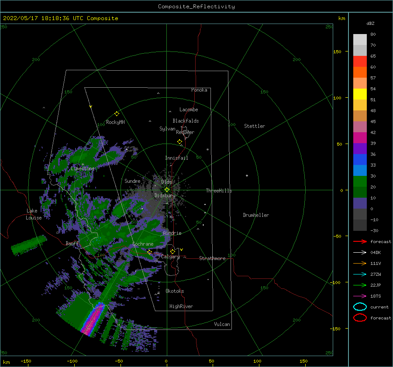
Task: Click the magenta 18TS arrow icon
Action: tap(360, 296)
